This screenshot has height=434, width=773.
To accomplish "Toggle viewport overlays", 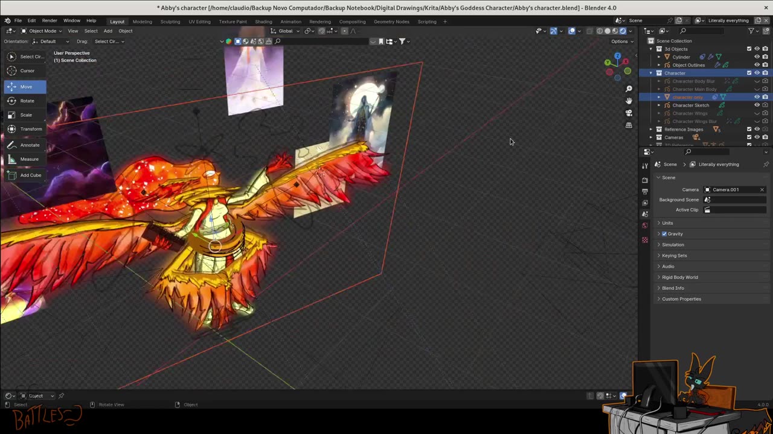I will pos(572,31).
